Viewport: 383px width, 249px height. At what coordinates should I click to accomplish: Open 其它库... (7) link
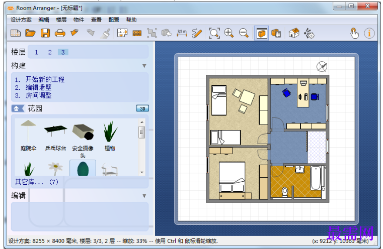pos(37,182)
